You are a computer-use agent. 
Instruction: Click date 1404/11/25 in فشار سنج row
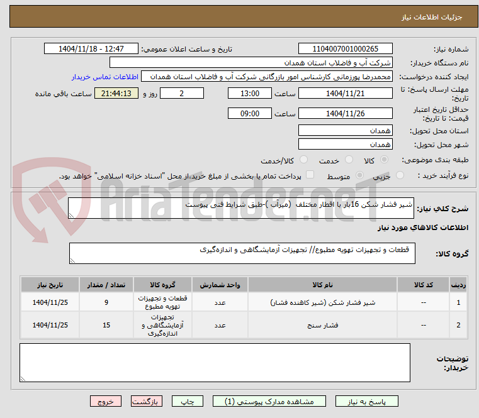(50, 325)
